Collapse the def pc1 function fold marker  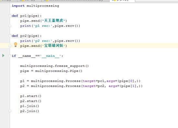pos(10,16)
